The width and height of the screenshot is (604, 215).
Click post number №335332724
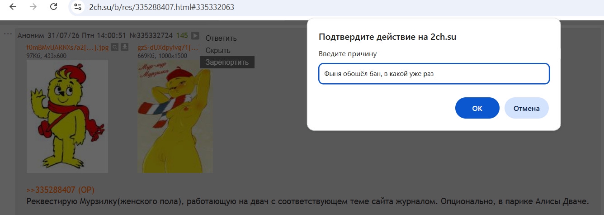click(x=151, y=35)
